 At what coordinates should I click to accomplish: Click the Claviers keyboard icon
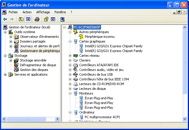pos(76,60)
